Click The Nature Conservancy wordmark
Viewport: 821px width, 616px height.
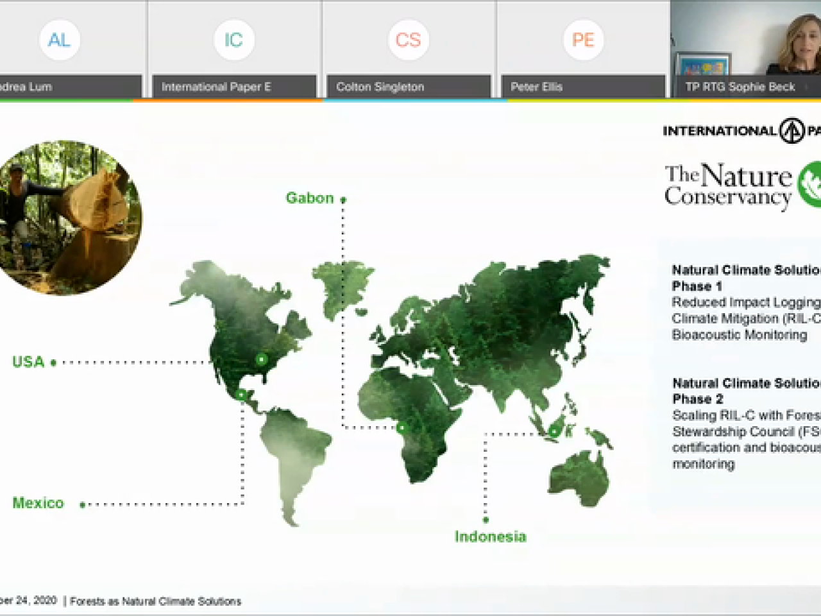728,185
